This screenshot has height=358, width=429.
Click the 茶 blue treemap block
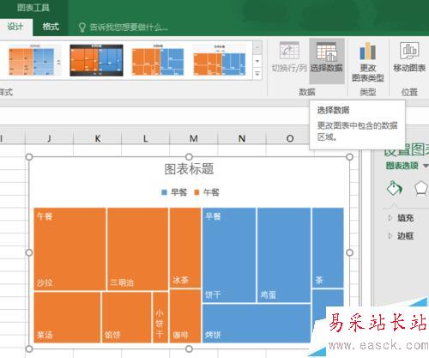(328, 248)
